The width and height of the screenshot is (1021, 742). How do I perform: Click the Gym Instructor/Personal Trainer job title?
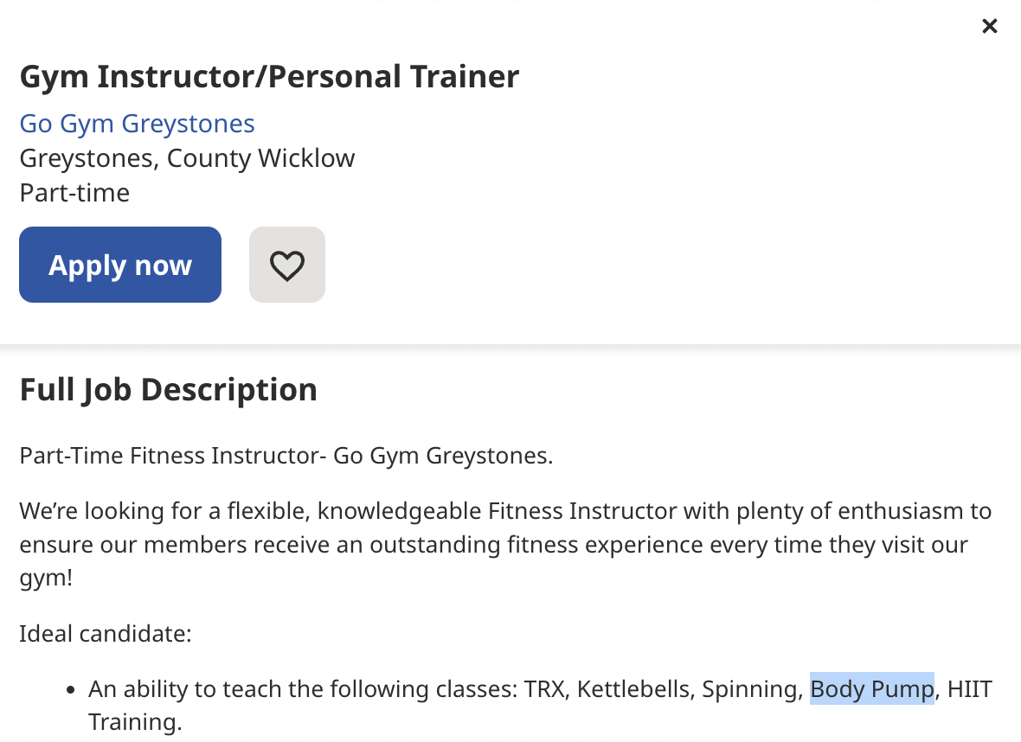tap(268, 76)
